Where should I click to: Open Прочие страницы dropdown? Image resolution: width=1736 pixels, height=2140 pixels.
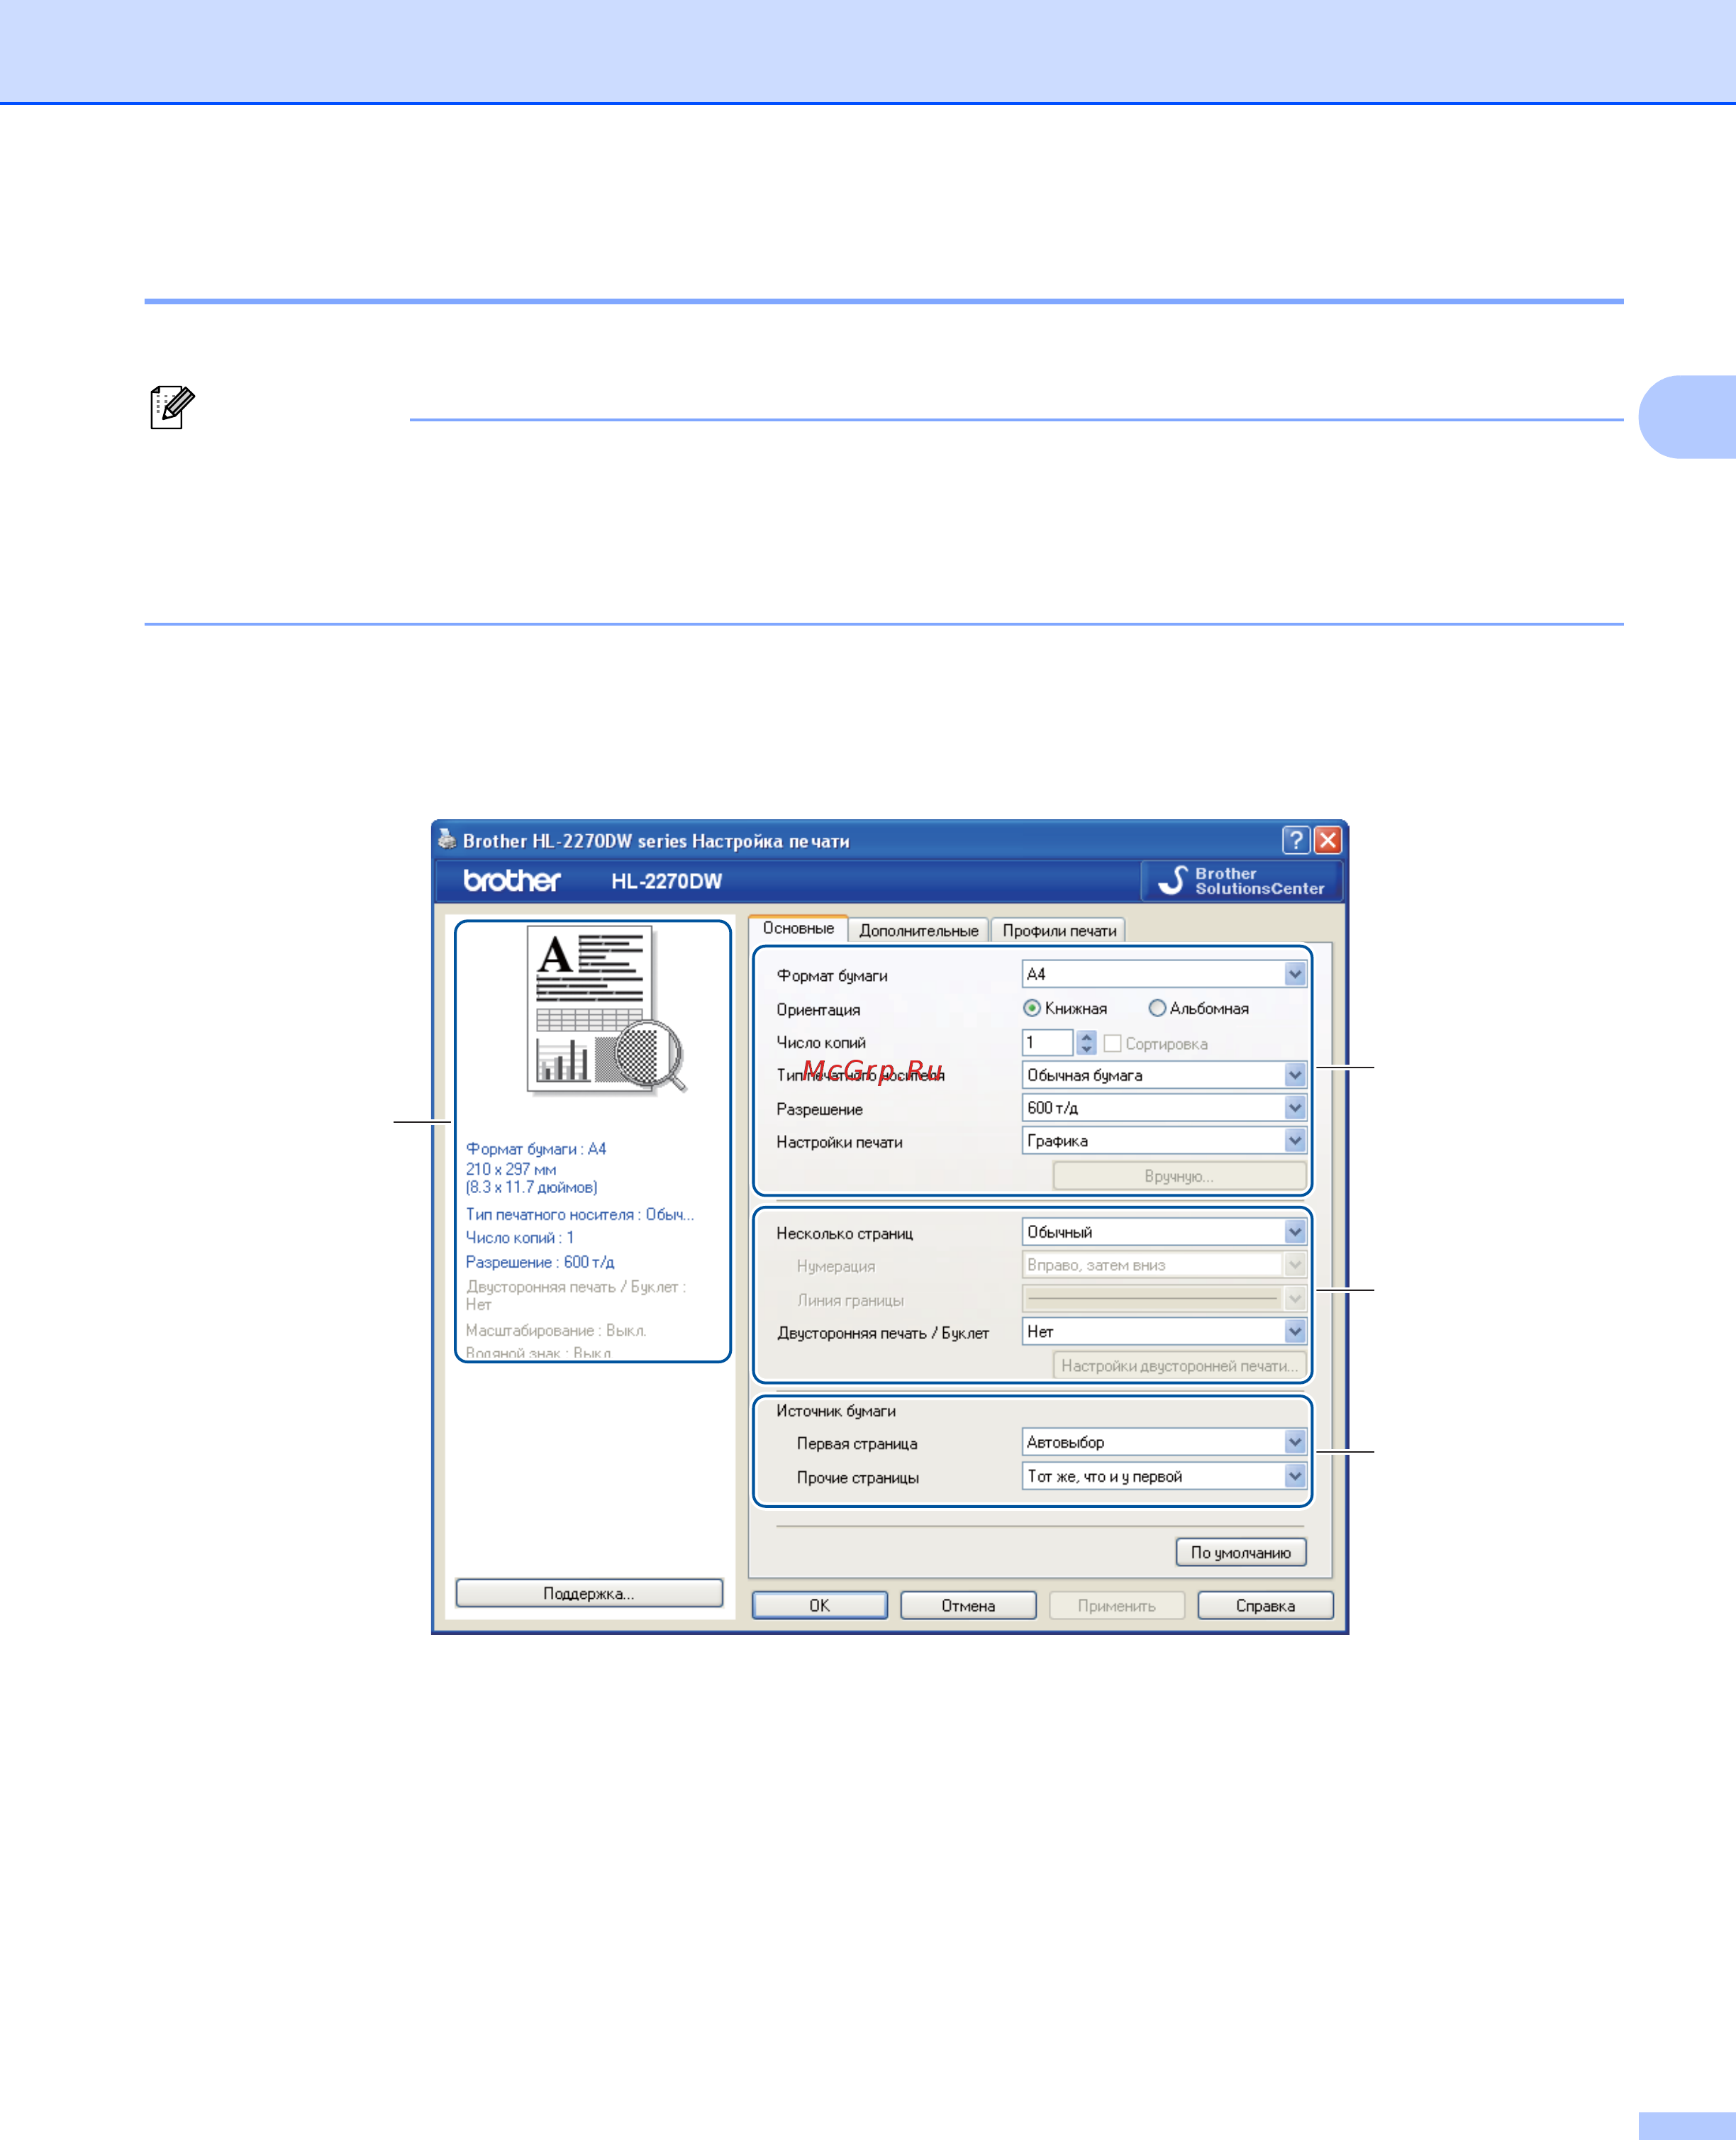pyautogui.click(x=1164, y=1476)
